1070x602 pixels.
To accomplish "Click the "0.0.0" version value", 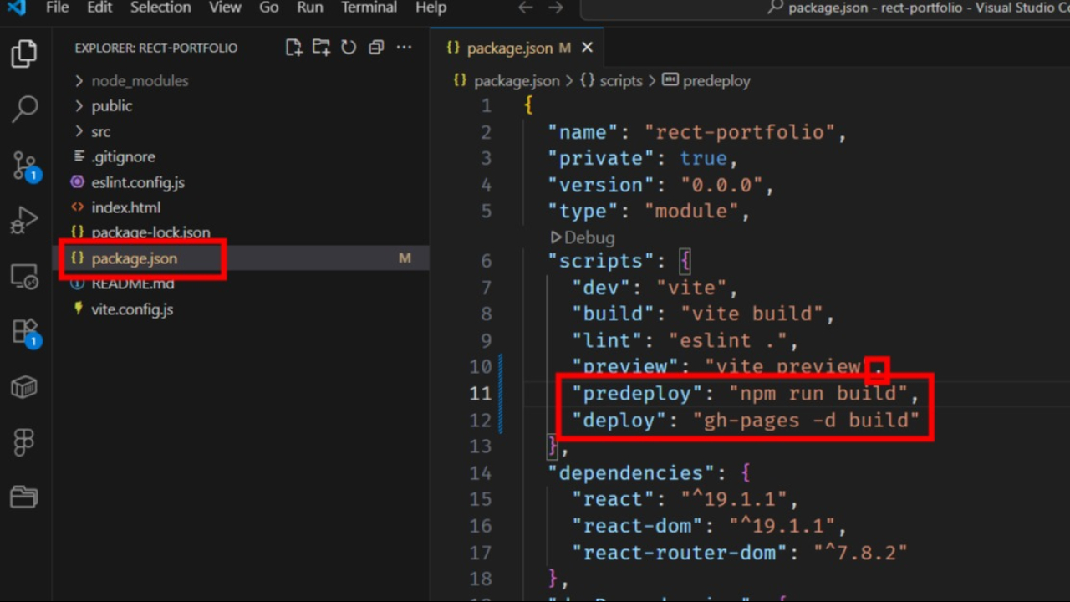I will point(721,185).
